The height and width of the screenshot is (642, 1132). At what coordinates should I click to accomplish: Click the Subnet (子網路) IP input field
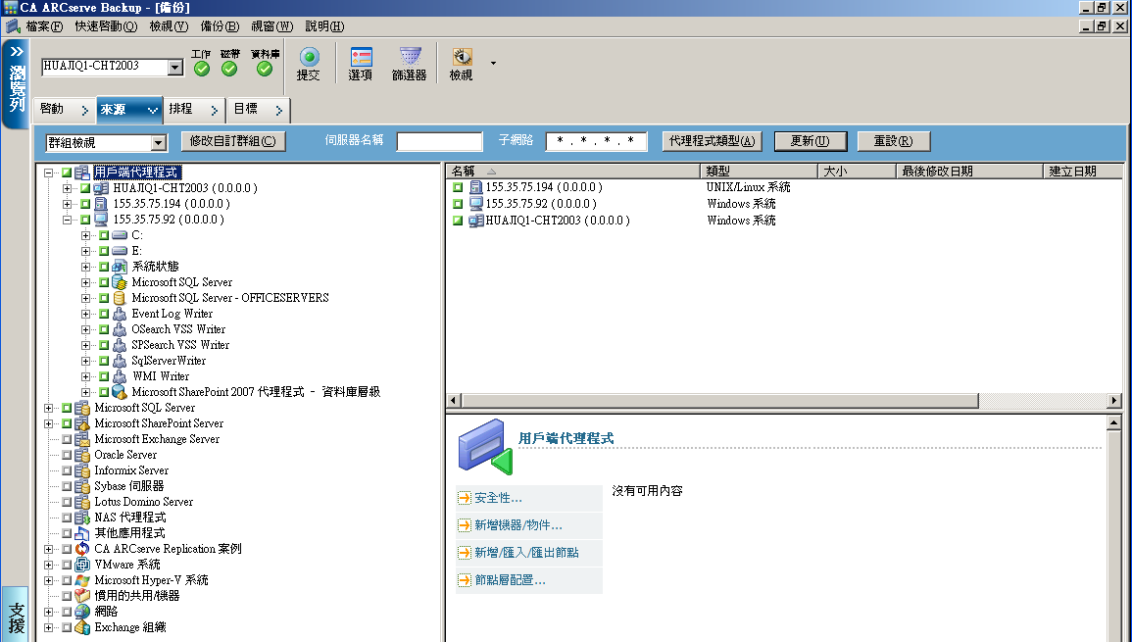pyautogui.click(x=596, y=141)
